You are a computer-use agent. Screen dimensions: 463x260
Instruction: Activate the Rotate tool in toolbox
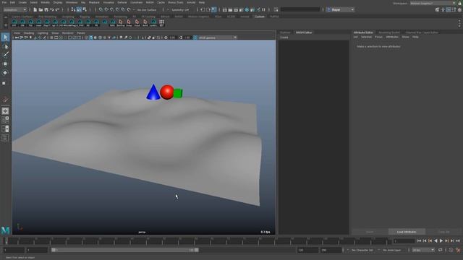(5, 73)
